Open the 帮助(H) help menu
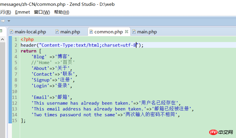Image resolution: width=236 pixels, height=138 pixels. pyautogui.click(x=62, y=12)
